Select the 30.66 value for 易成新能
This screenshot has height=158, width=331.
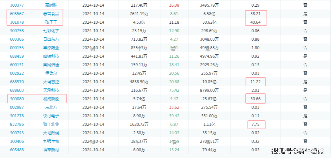click(255, 99)
